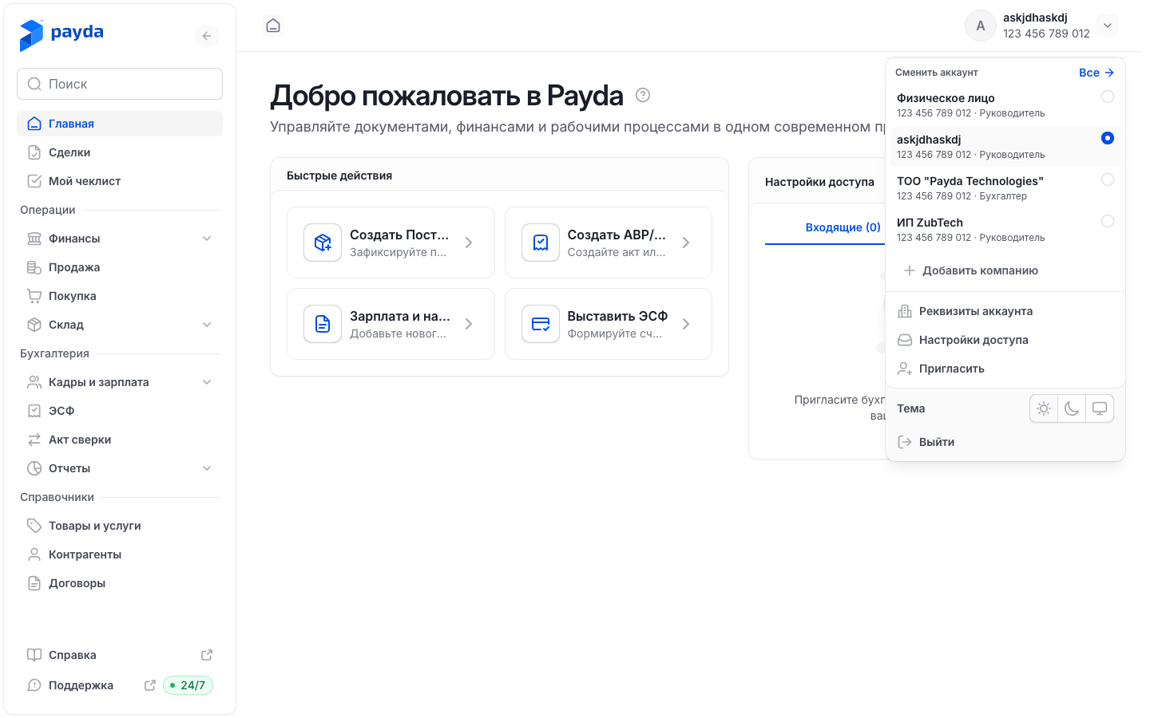Expand Кадры и зарплата submenu chevron

(207, 382)
